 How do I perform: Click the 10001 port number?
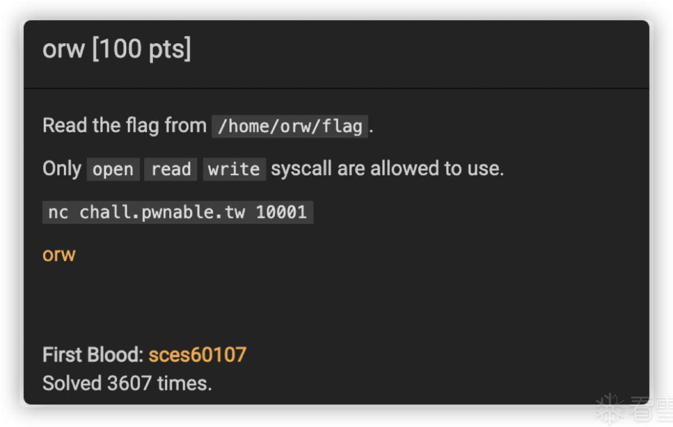pos(282,212)
